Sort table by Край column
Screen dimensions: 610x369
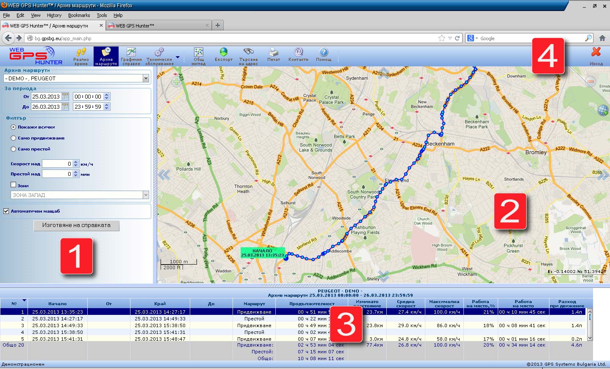tap(160, 303)
